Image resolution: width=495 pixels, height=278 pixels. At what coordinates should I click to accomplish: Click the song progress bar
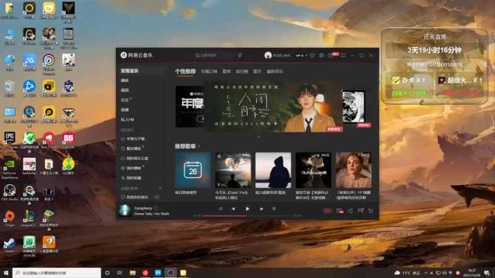point(248,216)
